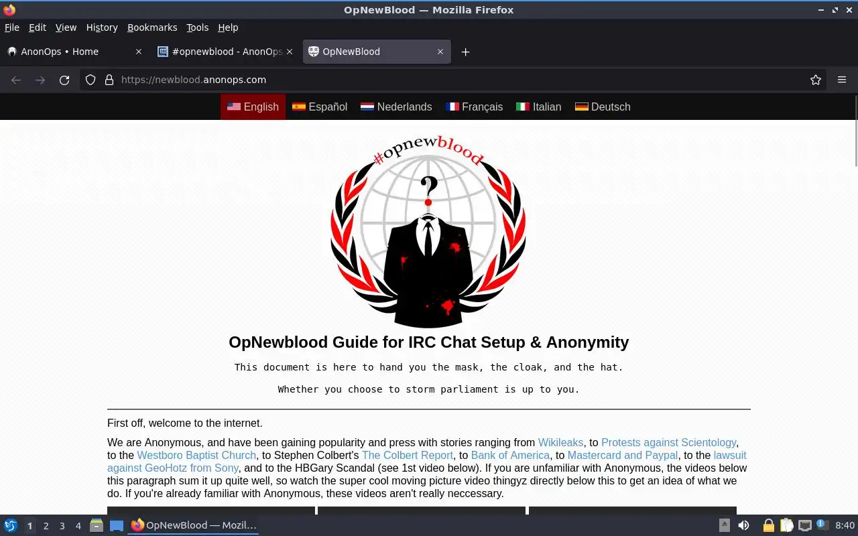
Task: Open the Firefox hamburger application menu
Action: coord(842,80)
